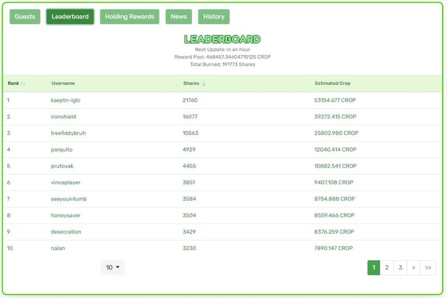Open the Holding Rewards tab
The image size is (447, 298).
click(x=129, y=16)
